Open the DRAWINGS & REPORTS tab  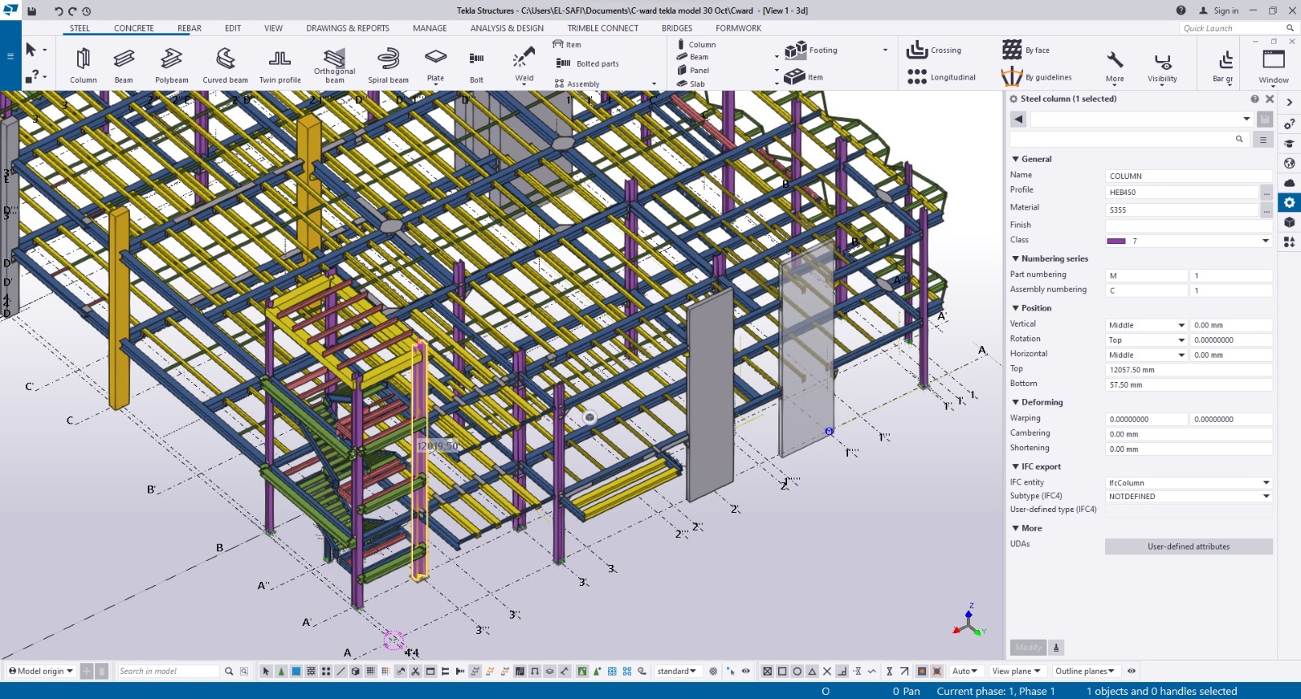click(348, 28)
